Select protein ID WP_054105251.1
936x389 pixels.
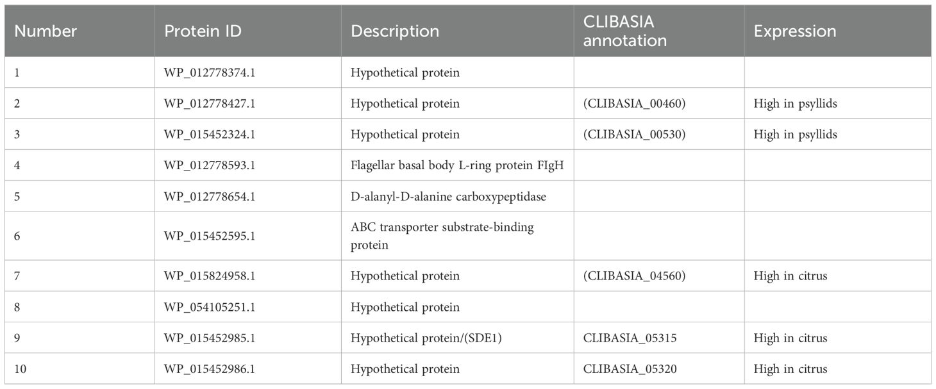point(210,307)
